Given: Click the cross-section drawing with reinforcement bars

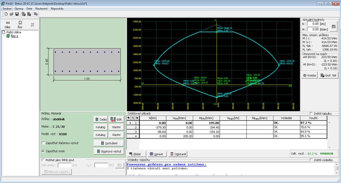Looking at the screenshot, I should (87, 62).
